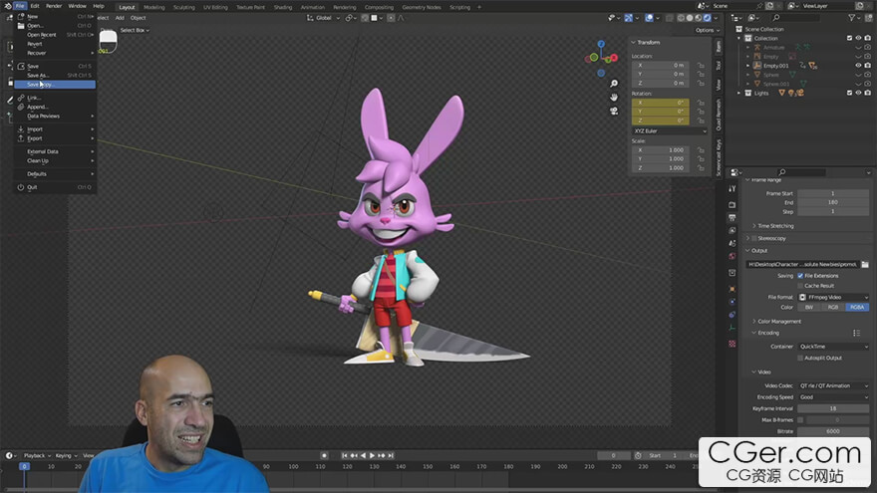877x493 pixels.
Task: Toggle visibility eye of Lights collection
Action: (x=858, y=93)
